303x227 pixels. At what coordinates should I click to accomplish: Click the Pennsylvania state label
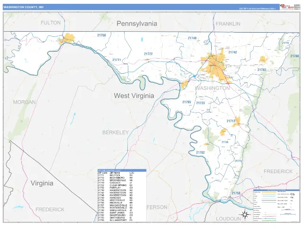(137, 24)
